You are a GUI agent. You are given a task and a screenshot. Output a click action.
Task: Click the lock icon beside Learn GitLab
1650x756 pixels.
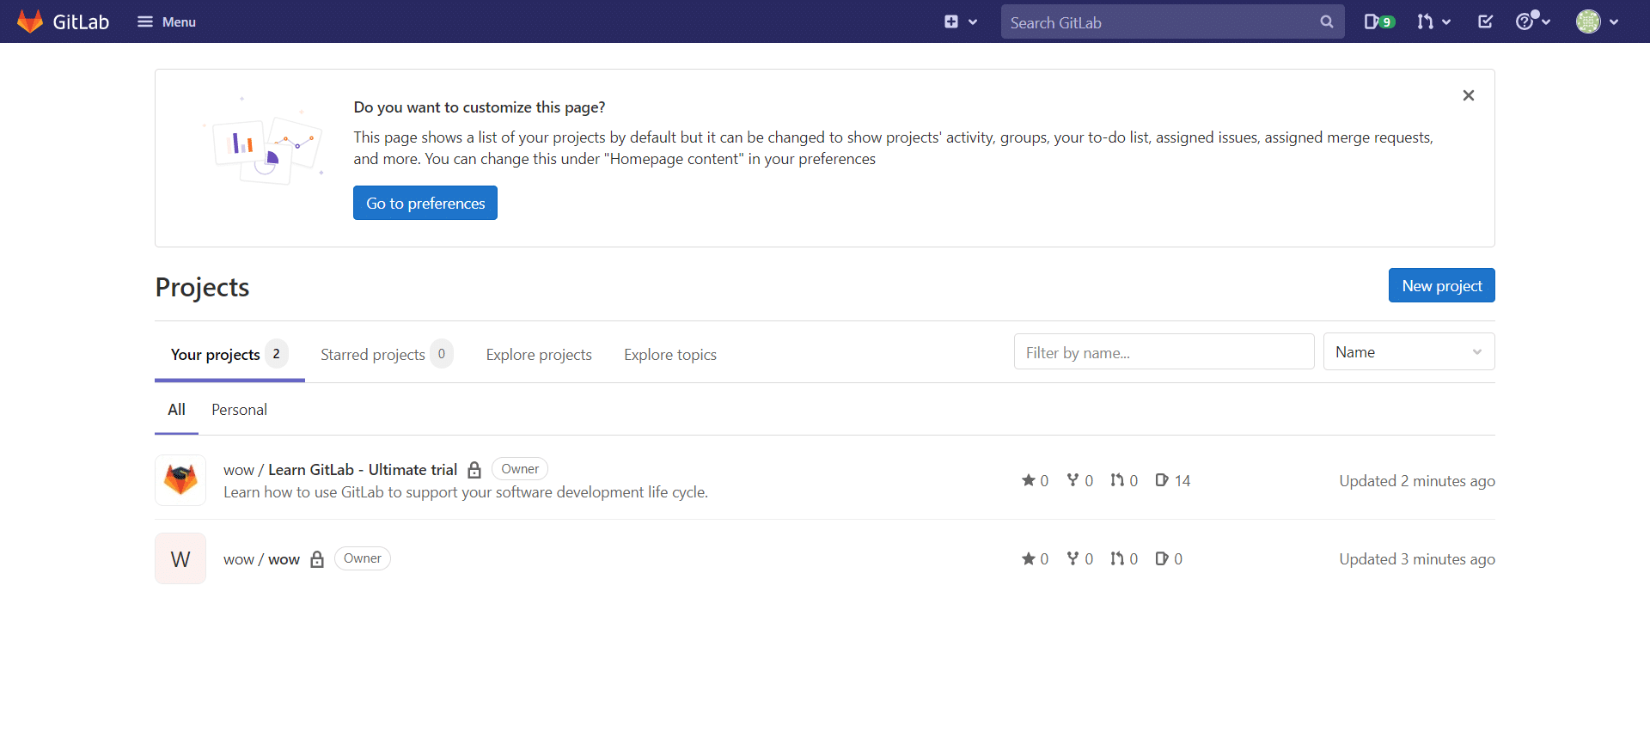[474, 470]
